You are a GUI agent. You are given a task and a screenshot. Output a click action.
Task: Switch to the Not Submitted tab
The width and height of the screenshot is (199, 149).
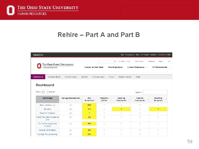pos(54,77)
